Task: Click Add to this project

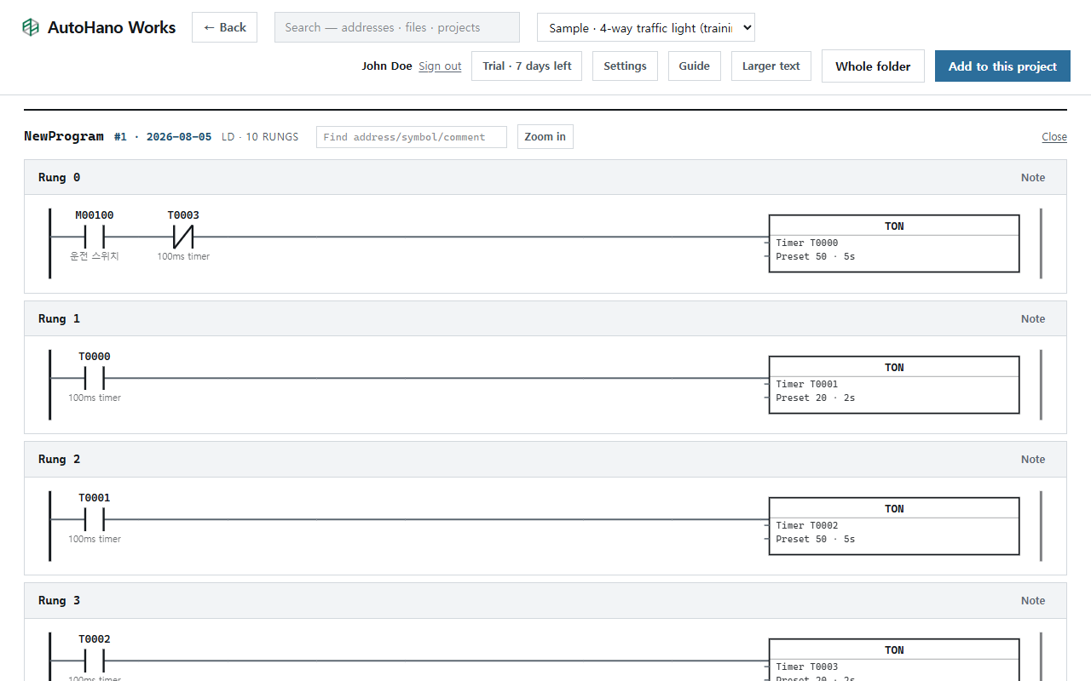Action: click(1002, 66)
